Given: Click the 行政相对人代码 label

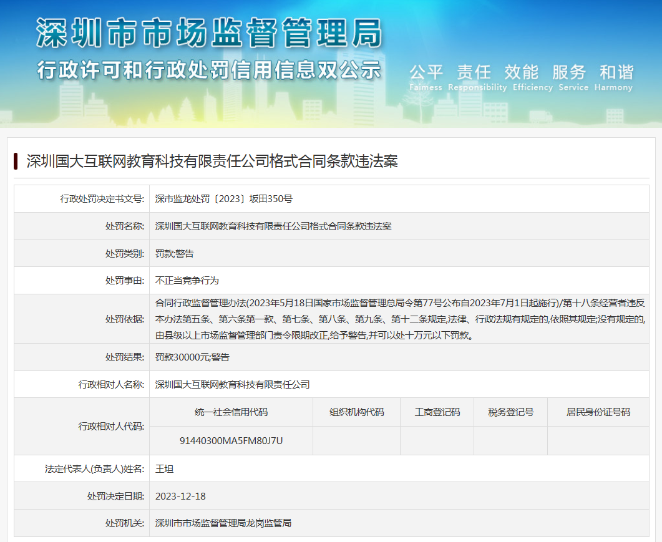Looking at the screenshot, I should [112, 427].
